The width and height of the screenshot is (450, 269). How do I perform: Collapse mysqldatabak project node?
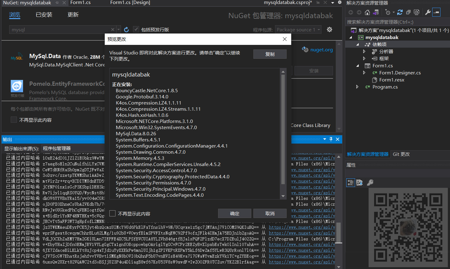pyautogui.click(x=351, y=38)
